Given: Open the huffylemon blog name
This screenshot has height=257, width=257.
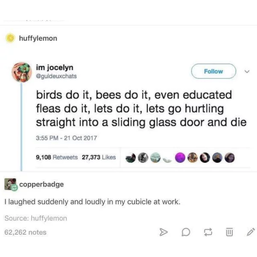Looking at the screenshot, I should tap(38, 39).
